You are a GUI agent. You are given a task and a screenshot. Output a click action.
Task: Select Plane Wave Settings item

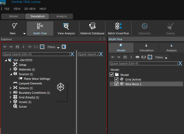click(x=37, y=79)
